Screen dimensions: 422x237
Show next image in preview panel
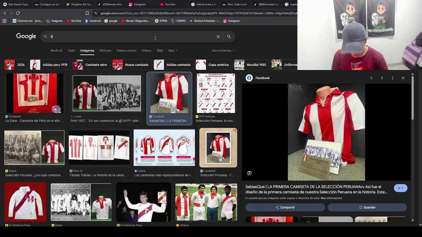pos(382,78)
